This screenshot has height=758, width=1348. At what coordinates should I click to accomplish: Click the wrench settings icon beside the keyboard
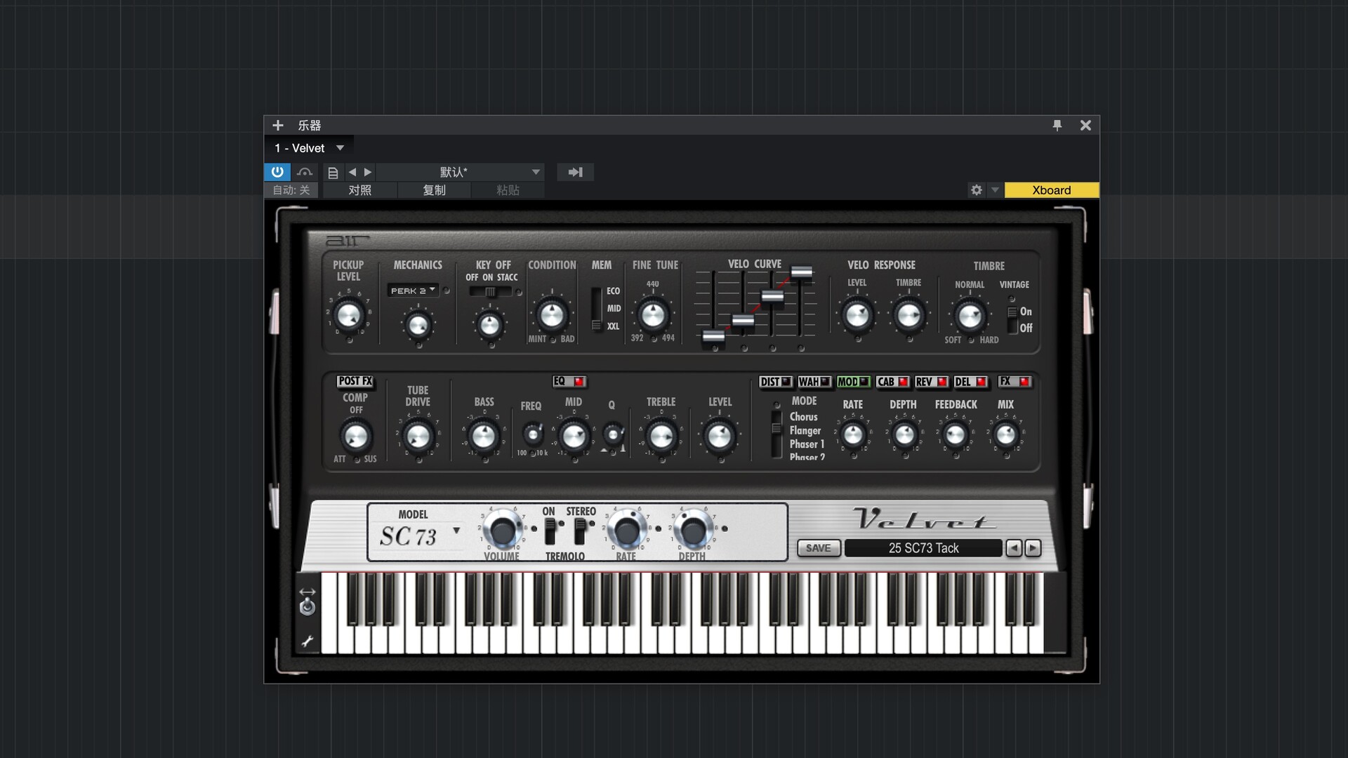(308, 641)
